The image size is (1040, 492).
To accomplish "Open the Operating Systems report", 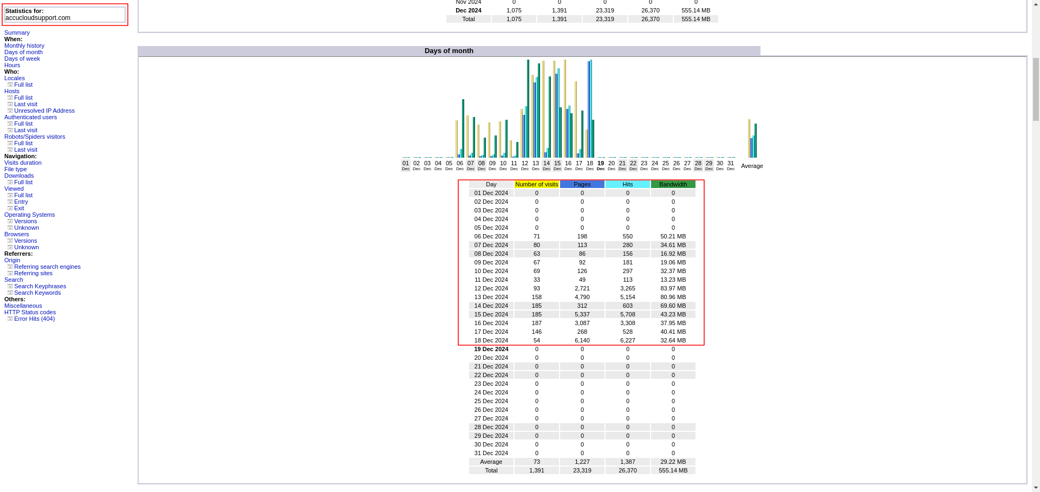I will tap(29, 215).
